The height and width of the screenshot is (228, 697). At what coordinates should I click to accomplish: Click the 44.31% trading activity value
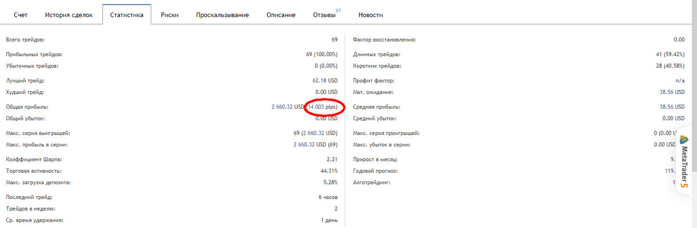coord(329,171)
